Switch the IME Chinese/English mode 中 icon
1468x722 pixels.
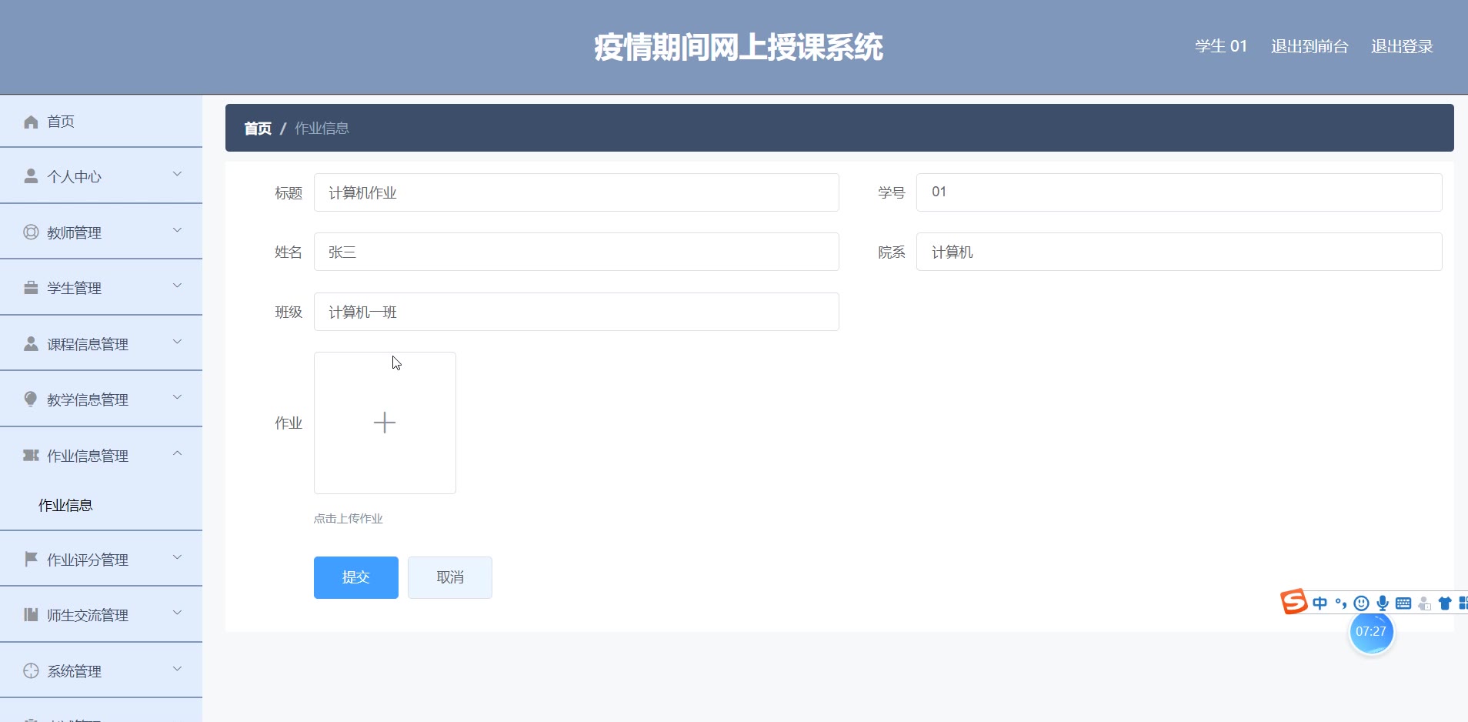coord(1320,603)
